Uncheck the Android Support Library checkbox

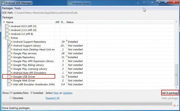(9, 46)
